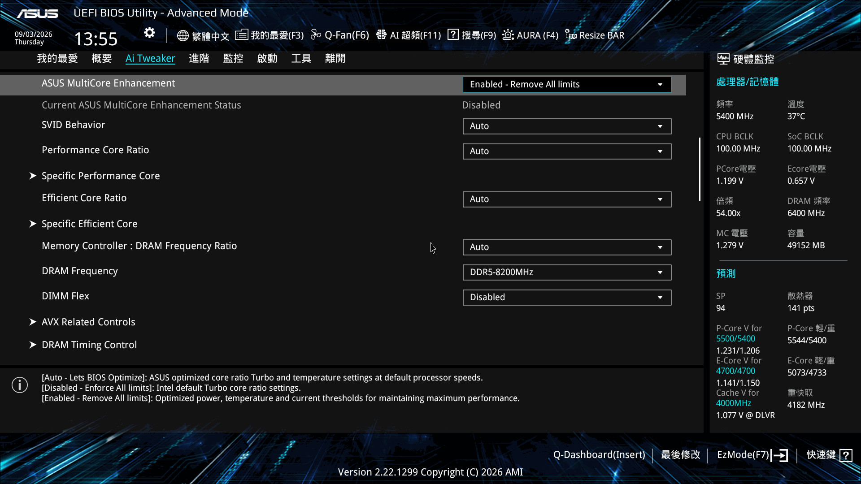Click EzMode(F7) button
861x484 pixels.
click(752, 455)
